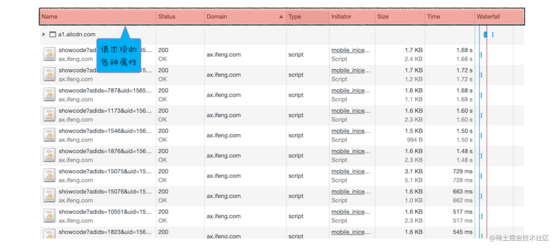The height and width of the screenshot is (249, 556).
Task: Select the JS icon next to adids=15075
Action: click(49, 176)
